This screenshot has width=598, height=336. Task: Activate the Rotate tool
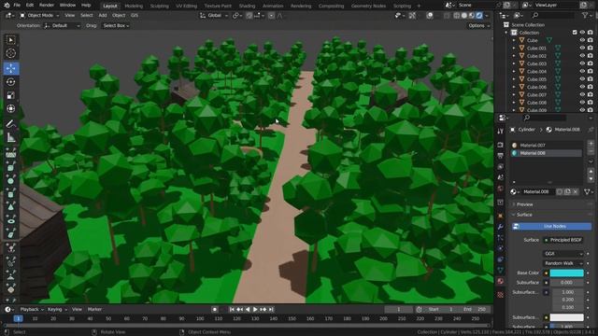point(10,82)
